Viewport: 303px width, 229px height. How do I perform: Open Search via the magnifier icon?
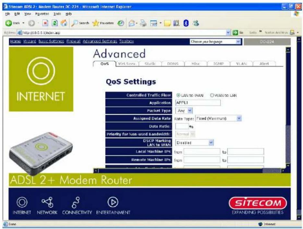click(x=74, y=23)
